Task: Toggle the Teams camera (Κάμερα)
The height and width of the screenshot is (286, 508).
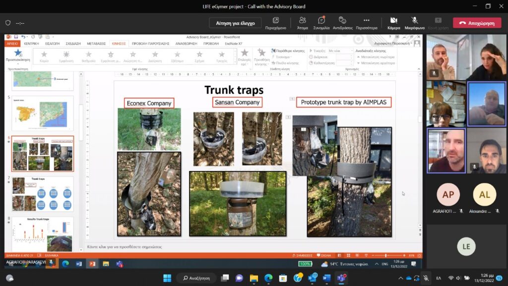Action: coord(393,23)
